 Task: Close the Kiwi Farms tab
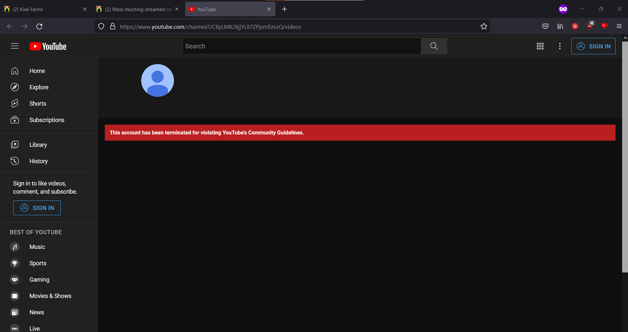[x=85, y=9]
